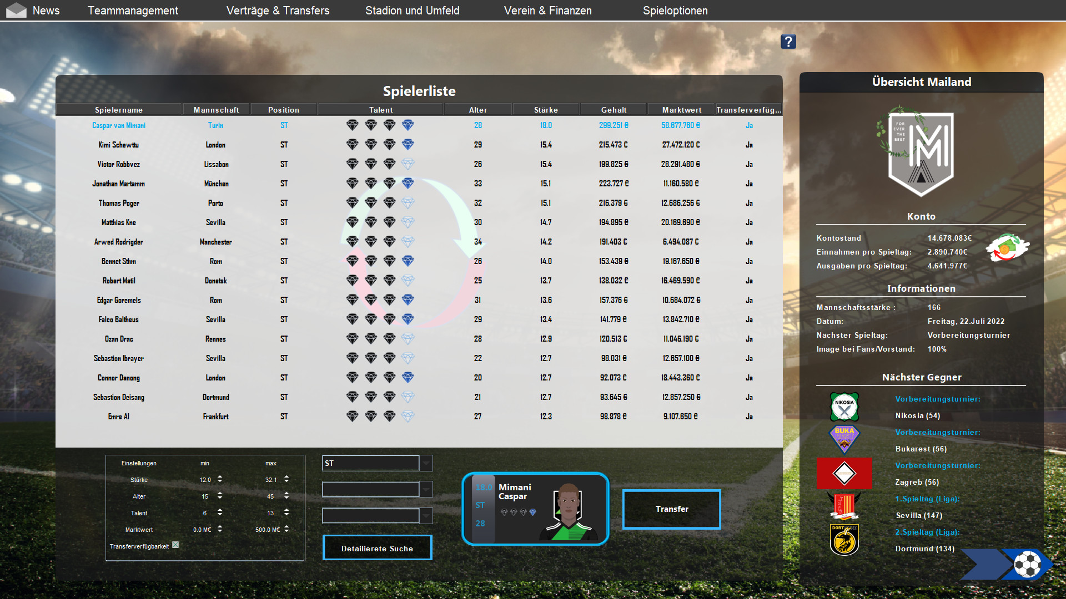Select the row for Kimi Schewttu
The width and height of the screenshot is (1066, 599).
tap(118, 145)
